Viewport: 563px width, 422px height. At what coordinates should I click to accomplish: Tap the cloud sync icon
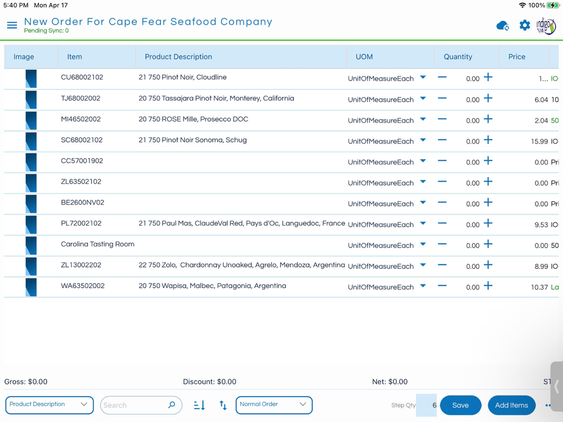502,26
